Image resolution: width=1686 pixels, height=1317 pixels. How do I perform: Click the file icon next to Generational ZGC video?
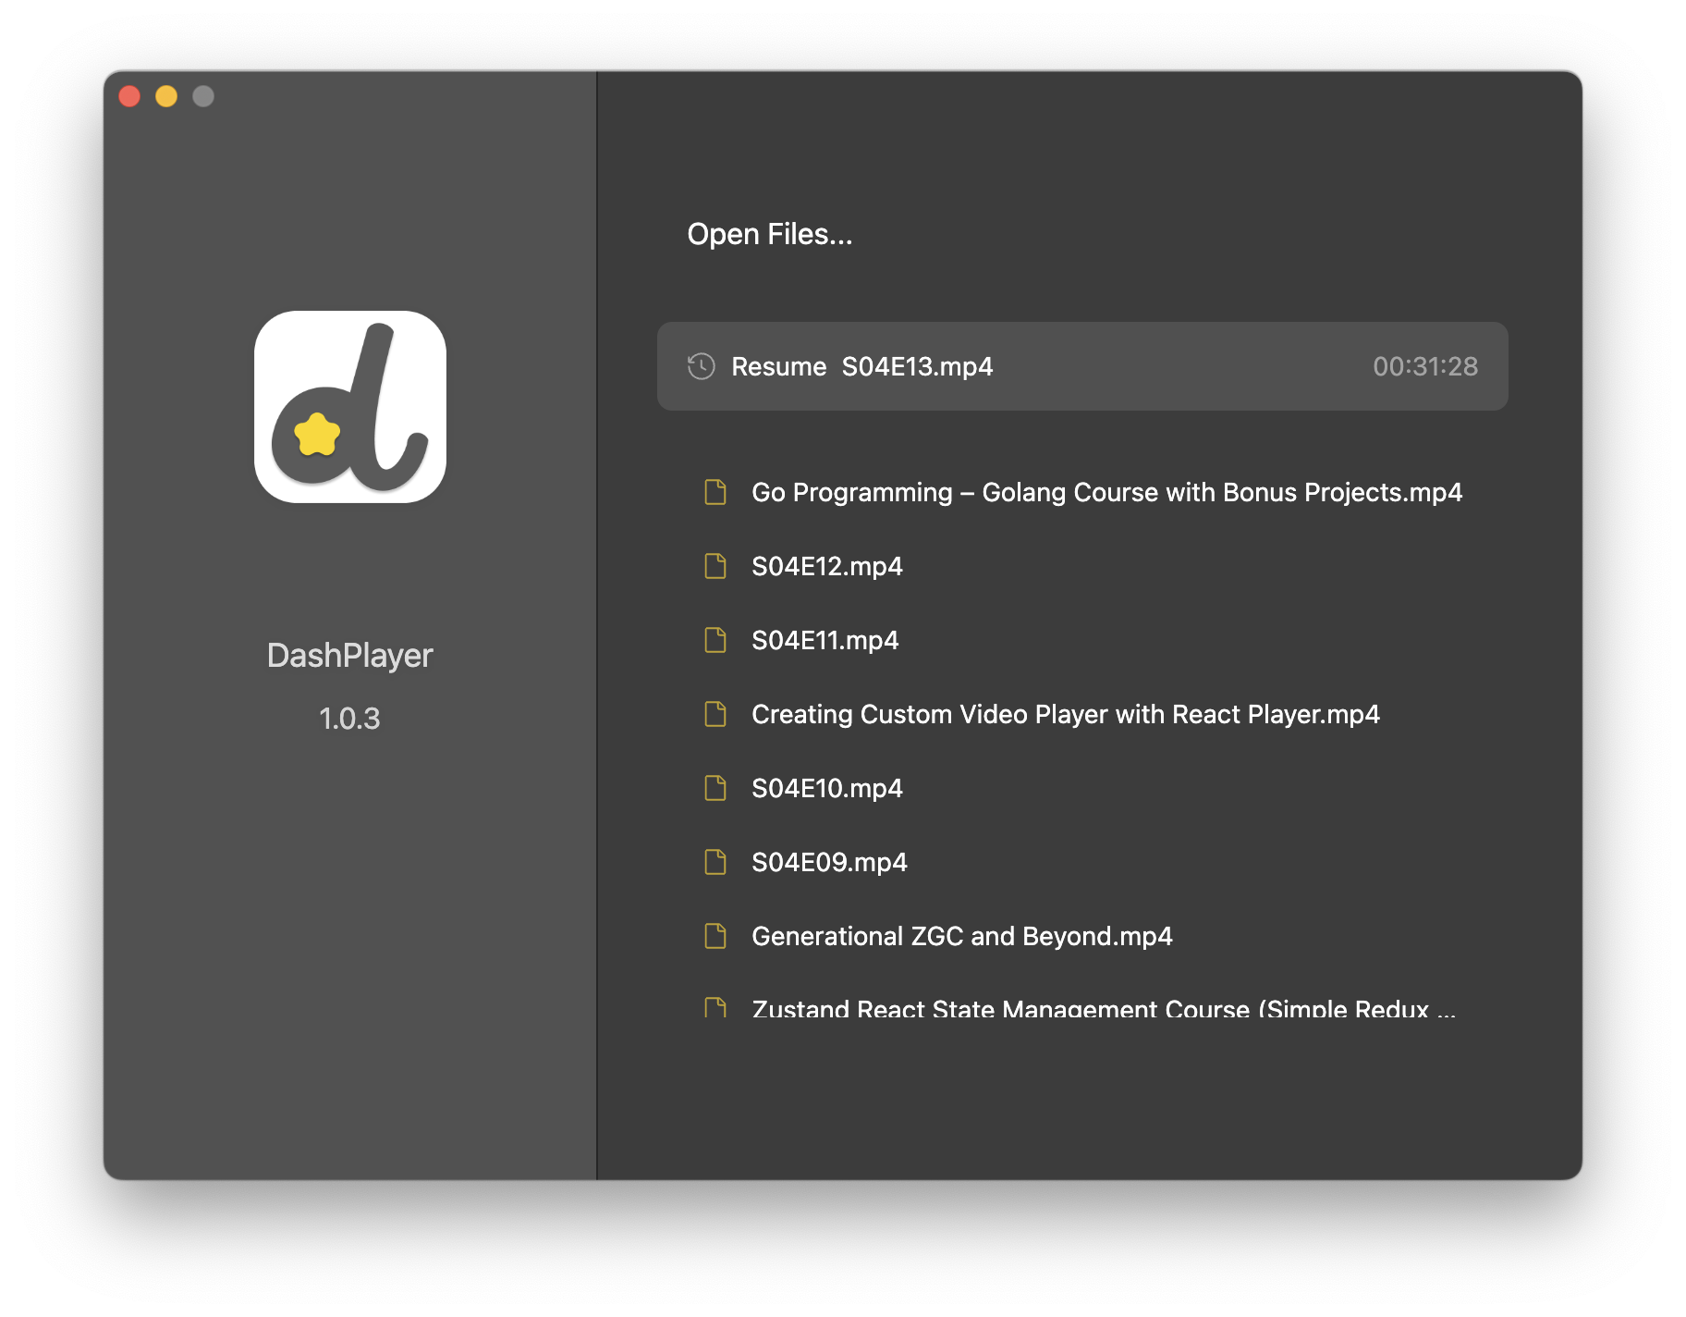[x=715, y=936]
